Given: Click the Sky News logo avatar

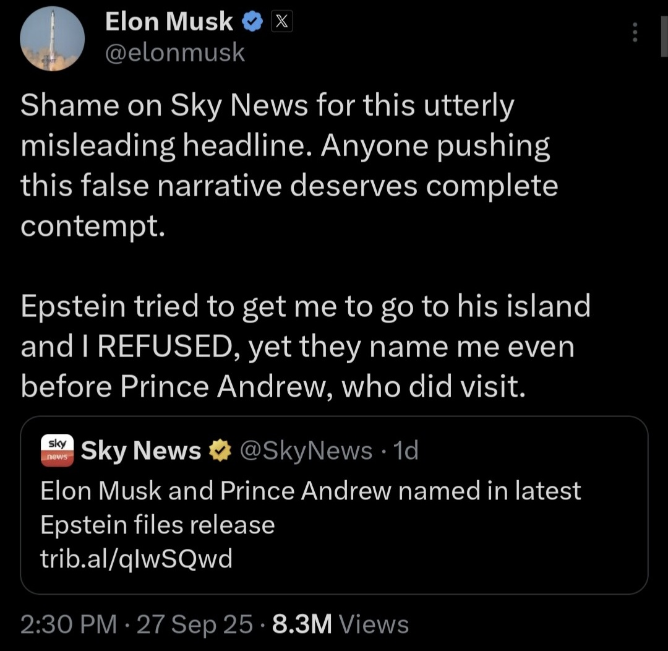Looking at the screenshot, I should 57,451.
